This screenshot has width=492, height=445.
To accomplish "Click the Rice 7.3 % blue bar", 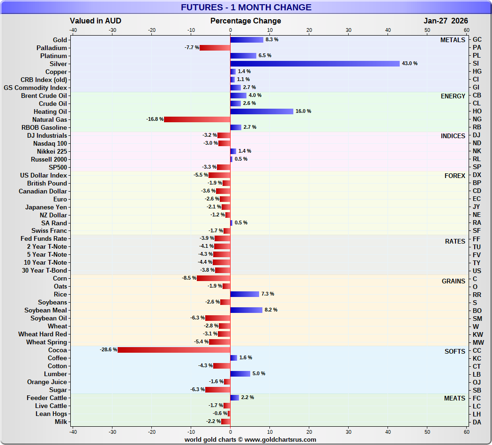I will pos(245,294).
